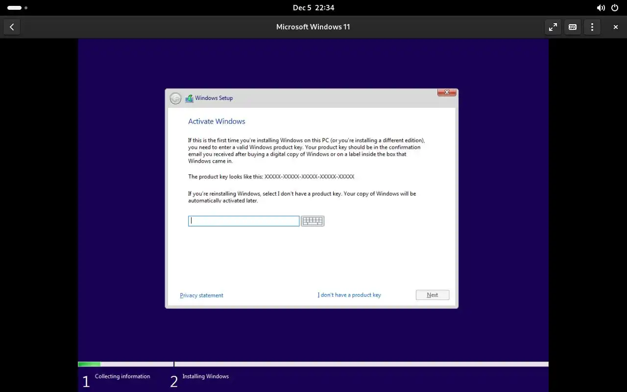Open the power menu in top bar

pyautogui.click(x=615, y=8)
